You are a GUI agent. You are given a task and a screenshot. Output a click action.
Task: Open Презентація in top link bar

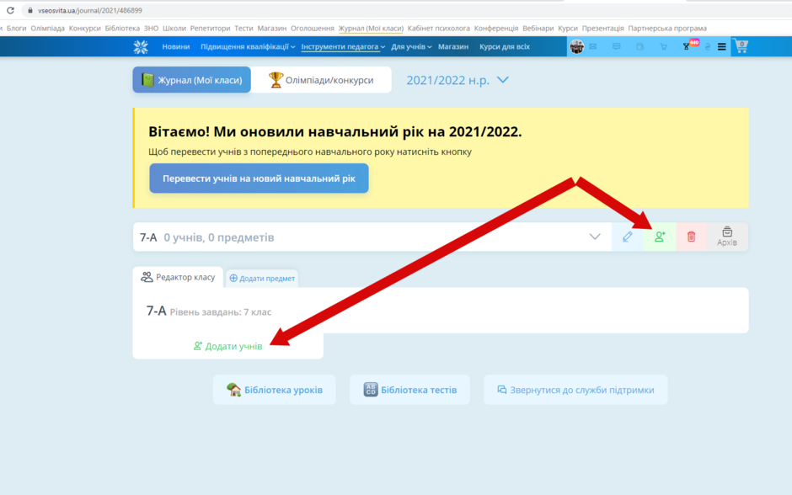tap(602, 29)
